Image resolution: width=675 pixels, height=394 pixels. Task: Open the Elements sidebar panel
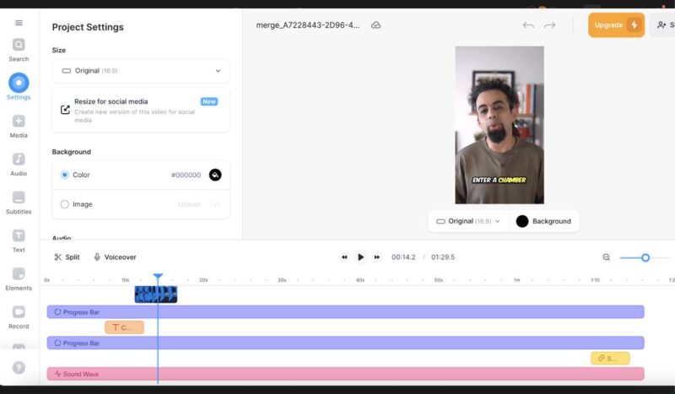pyautogui.click(x=19, y=279)
